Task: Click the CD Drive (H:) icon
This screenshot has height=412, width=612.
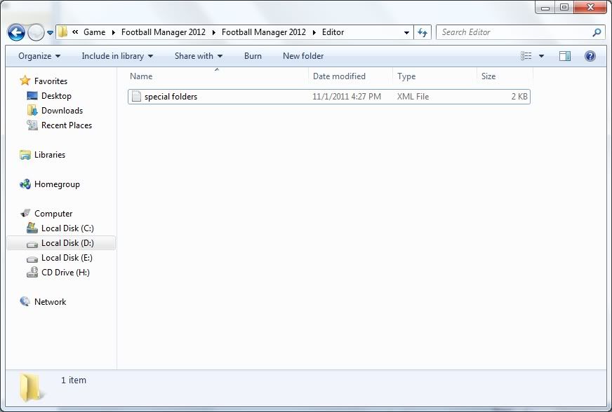Action: click(32, 273)
